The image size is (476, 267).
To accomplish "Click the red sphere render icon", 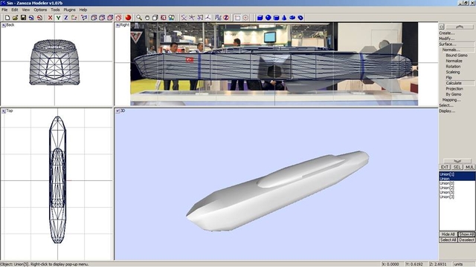I will pyautogui.click(x=128, y=18).
